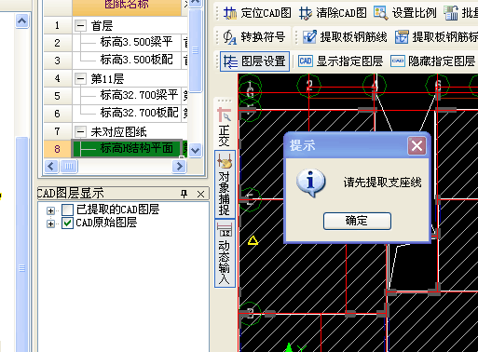Image resolution: width=478 pixels, height=352 pixels.
Task: Click 隐藏指定图层 CAD icon
Action: [398, 61]
